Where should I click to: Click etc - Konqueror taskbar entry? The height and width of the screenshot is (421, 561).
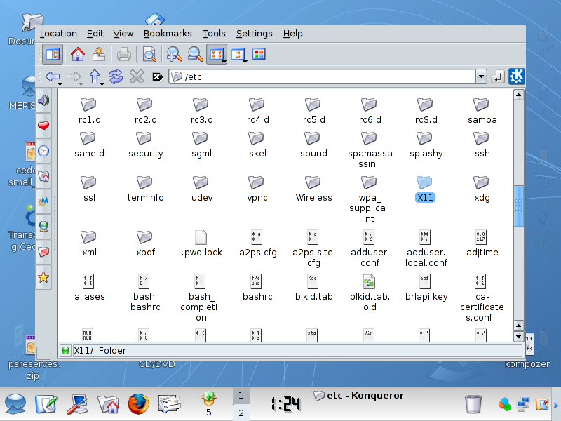(x=358, y=396)
